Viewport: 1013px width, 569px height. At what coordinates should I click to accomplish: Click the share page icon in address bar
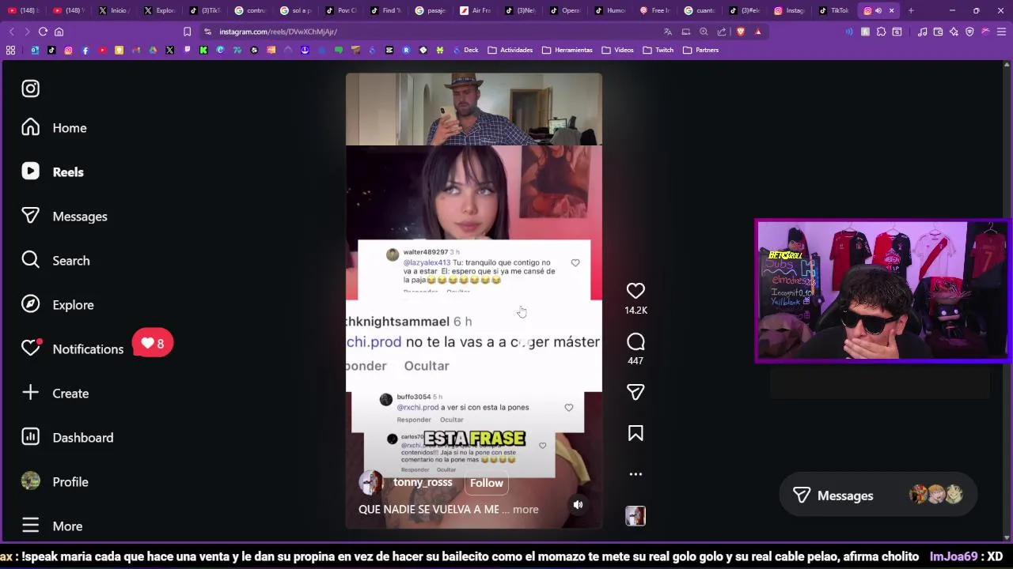[722, 32]
